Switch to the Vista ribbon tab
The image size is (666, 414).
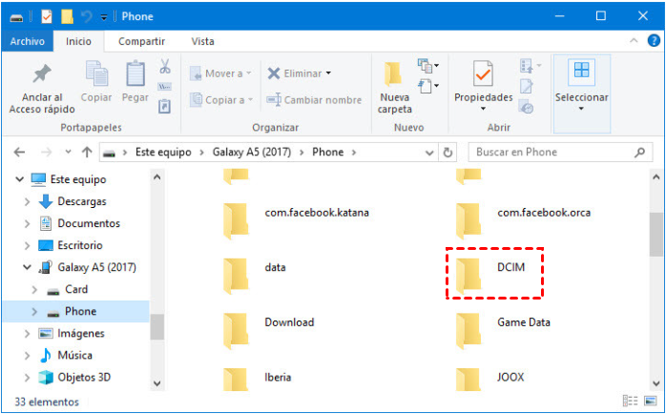[x=202, y=41]
